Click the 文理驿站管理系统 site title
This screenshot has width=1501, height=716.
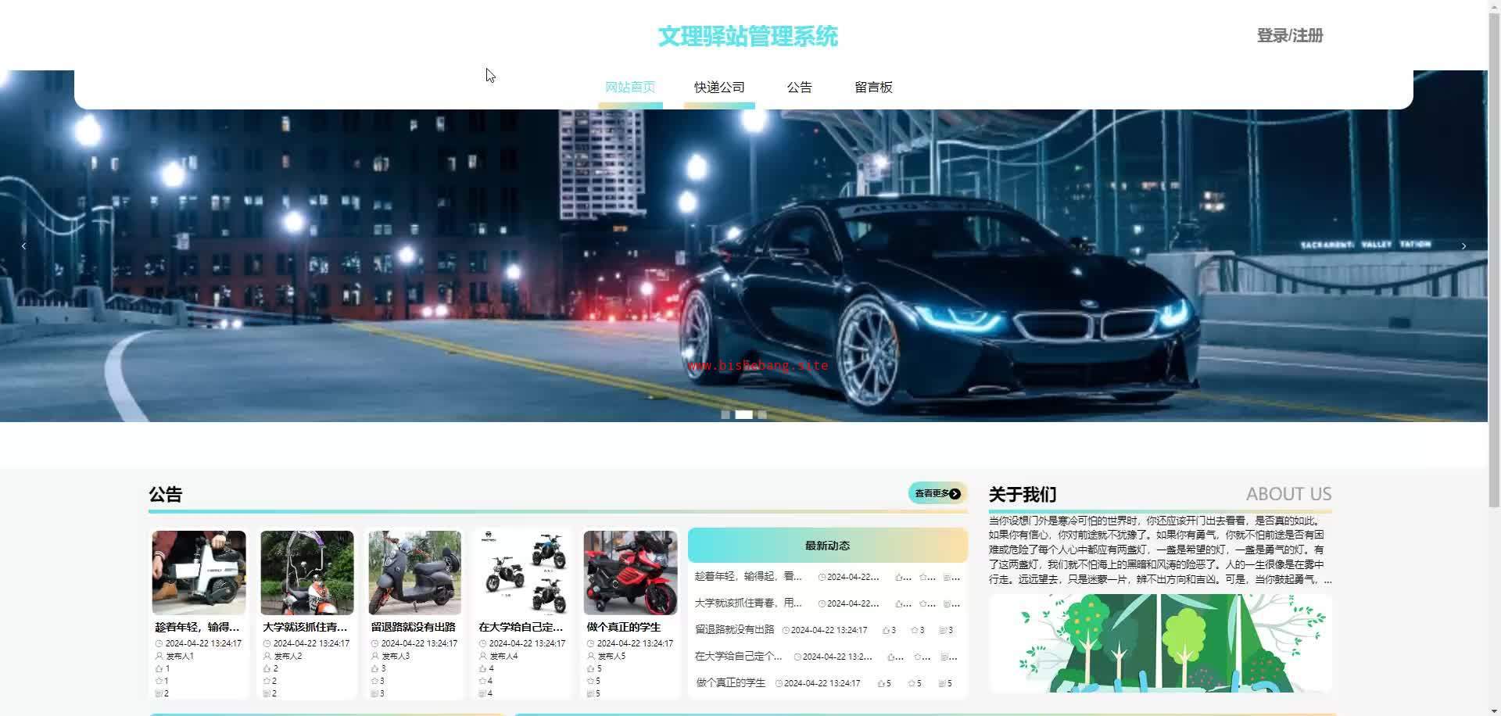[x=747, y=36]
